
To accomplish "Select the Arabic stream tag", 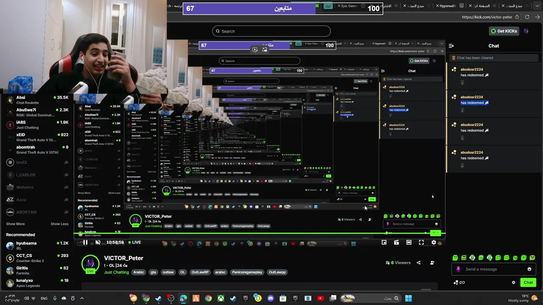I will pyautogui.click(x=139, y=272).
